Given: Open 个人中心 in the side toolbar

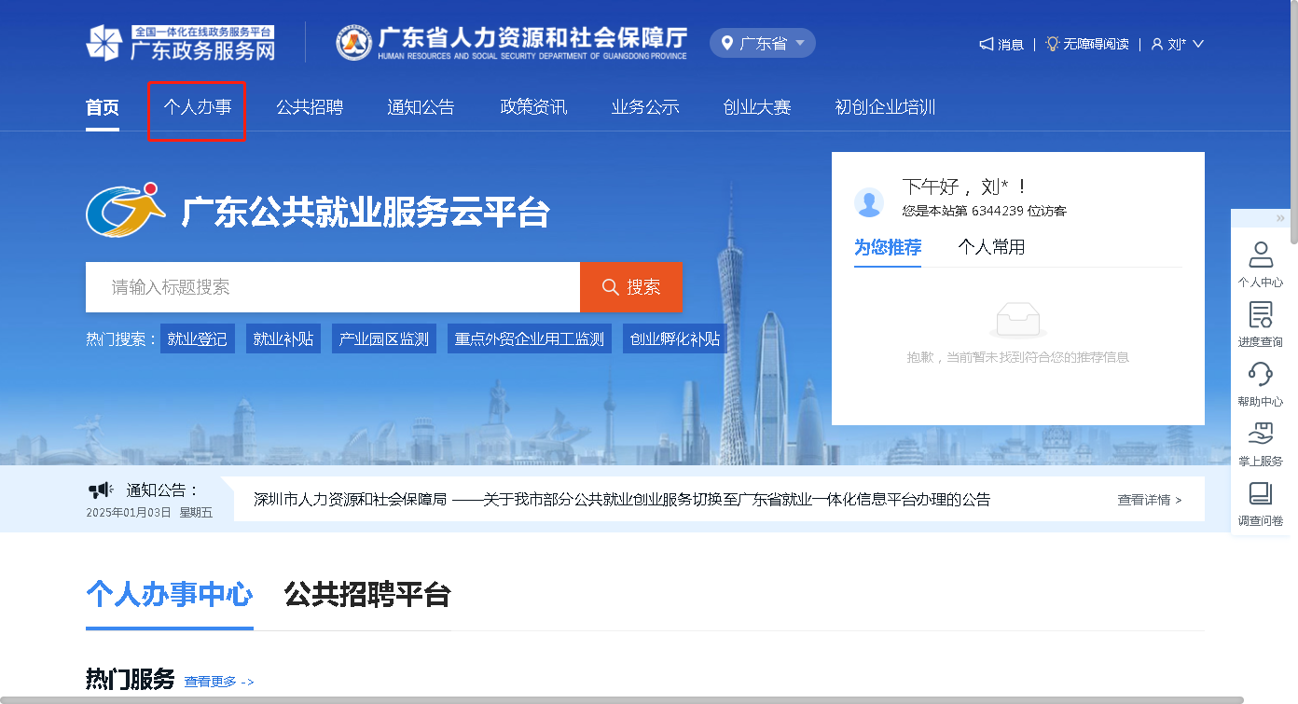Looking at the screenshot, I should point(1261,265).
